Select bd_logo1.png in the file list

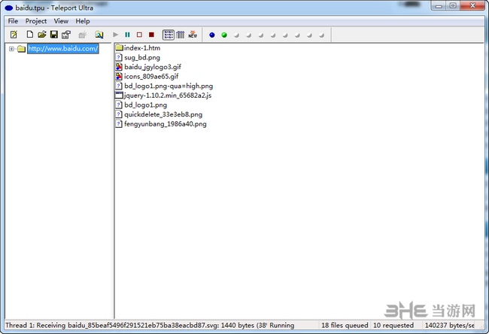[x=145, y=105]
